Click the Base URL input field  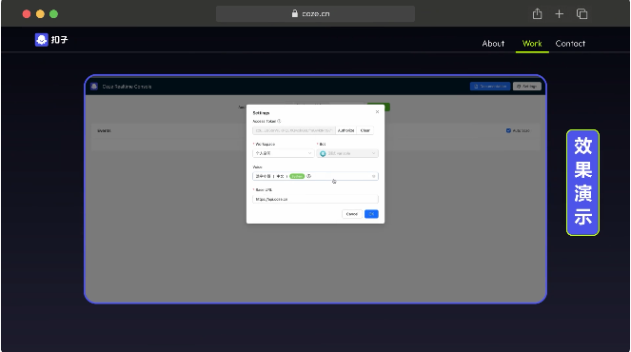[x=316, y=199]
